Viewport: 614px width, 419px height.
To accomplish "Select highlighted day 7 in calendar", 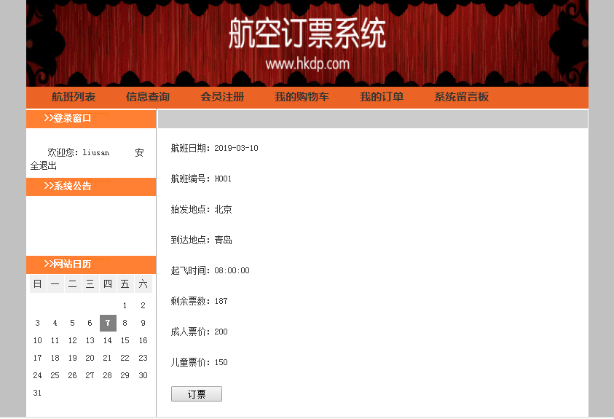I will click(108, 323).
